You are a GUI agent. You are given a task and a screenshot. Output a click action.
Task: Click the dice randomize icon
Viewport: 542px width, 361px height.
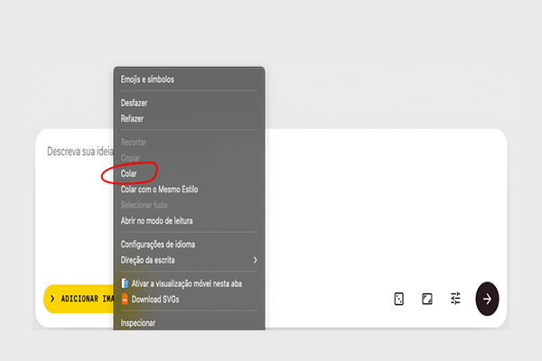coord(398,299)
